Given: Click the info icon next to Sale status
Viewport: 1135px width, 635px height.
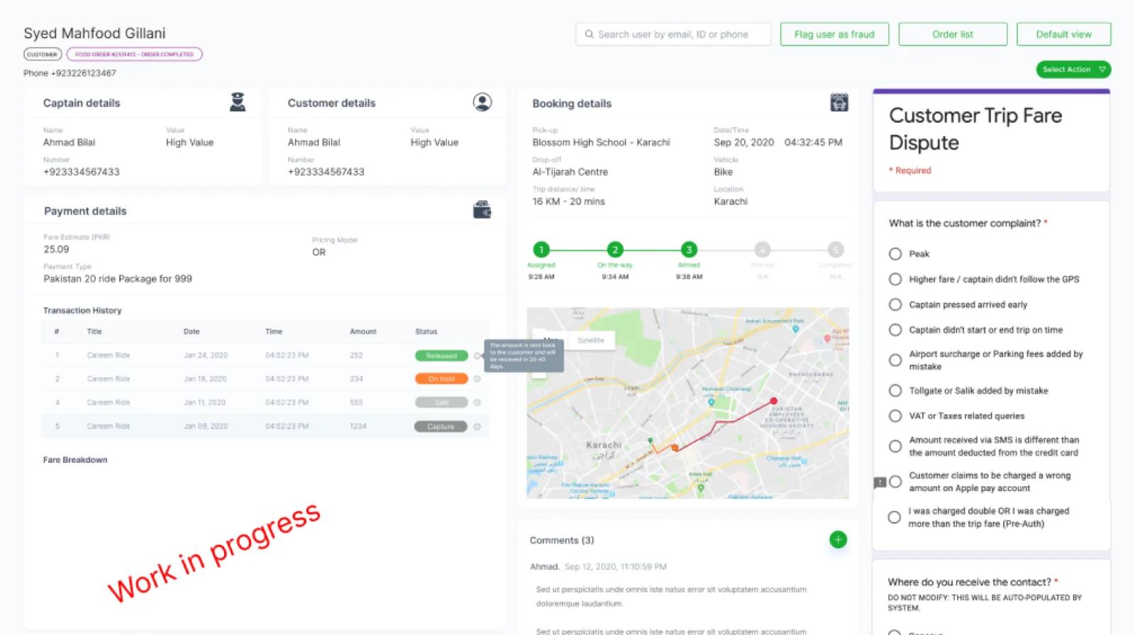Looking at the screenshot, I should pyautogui.click(x=477, y=403).
